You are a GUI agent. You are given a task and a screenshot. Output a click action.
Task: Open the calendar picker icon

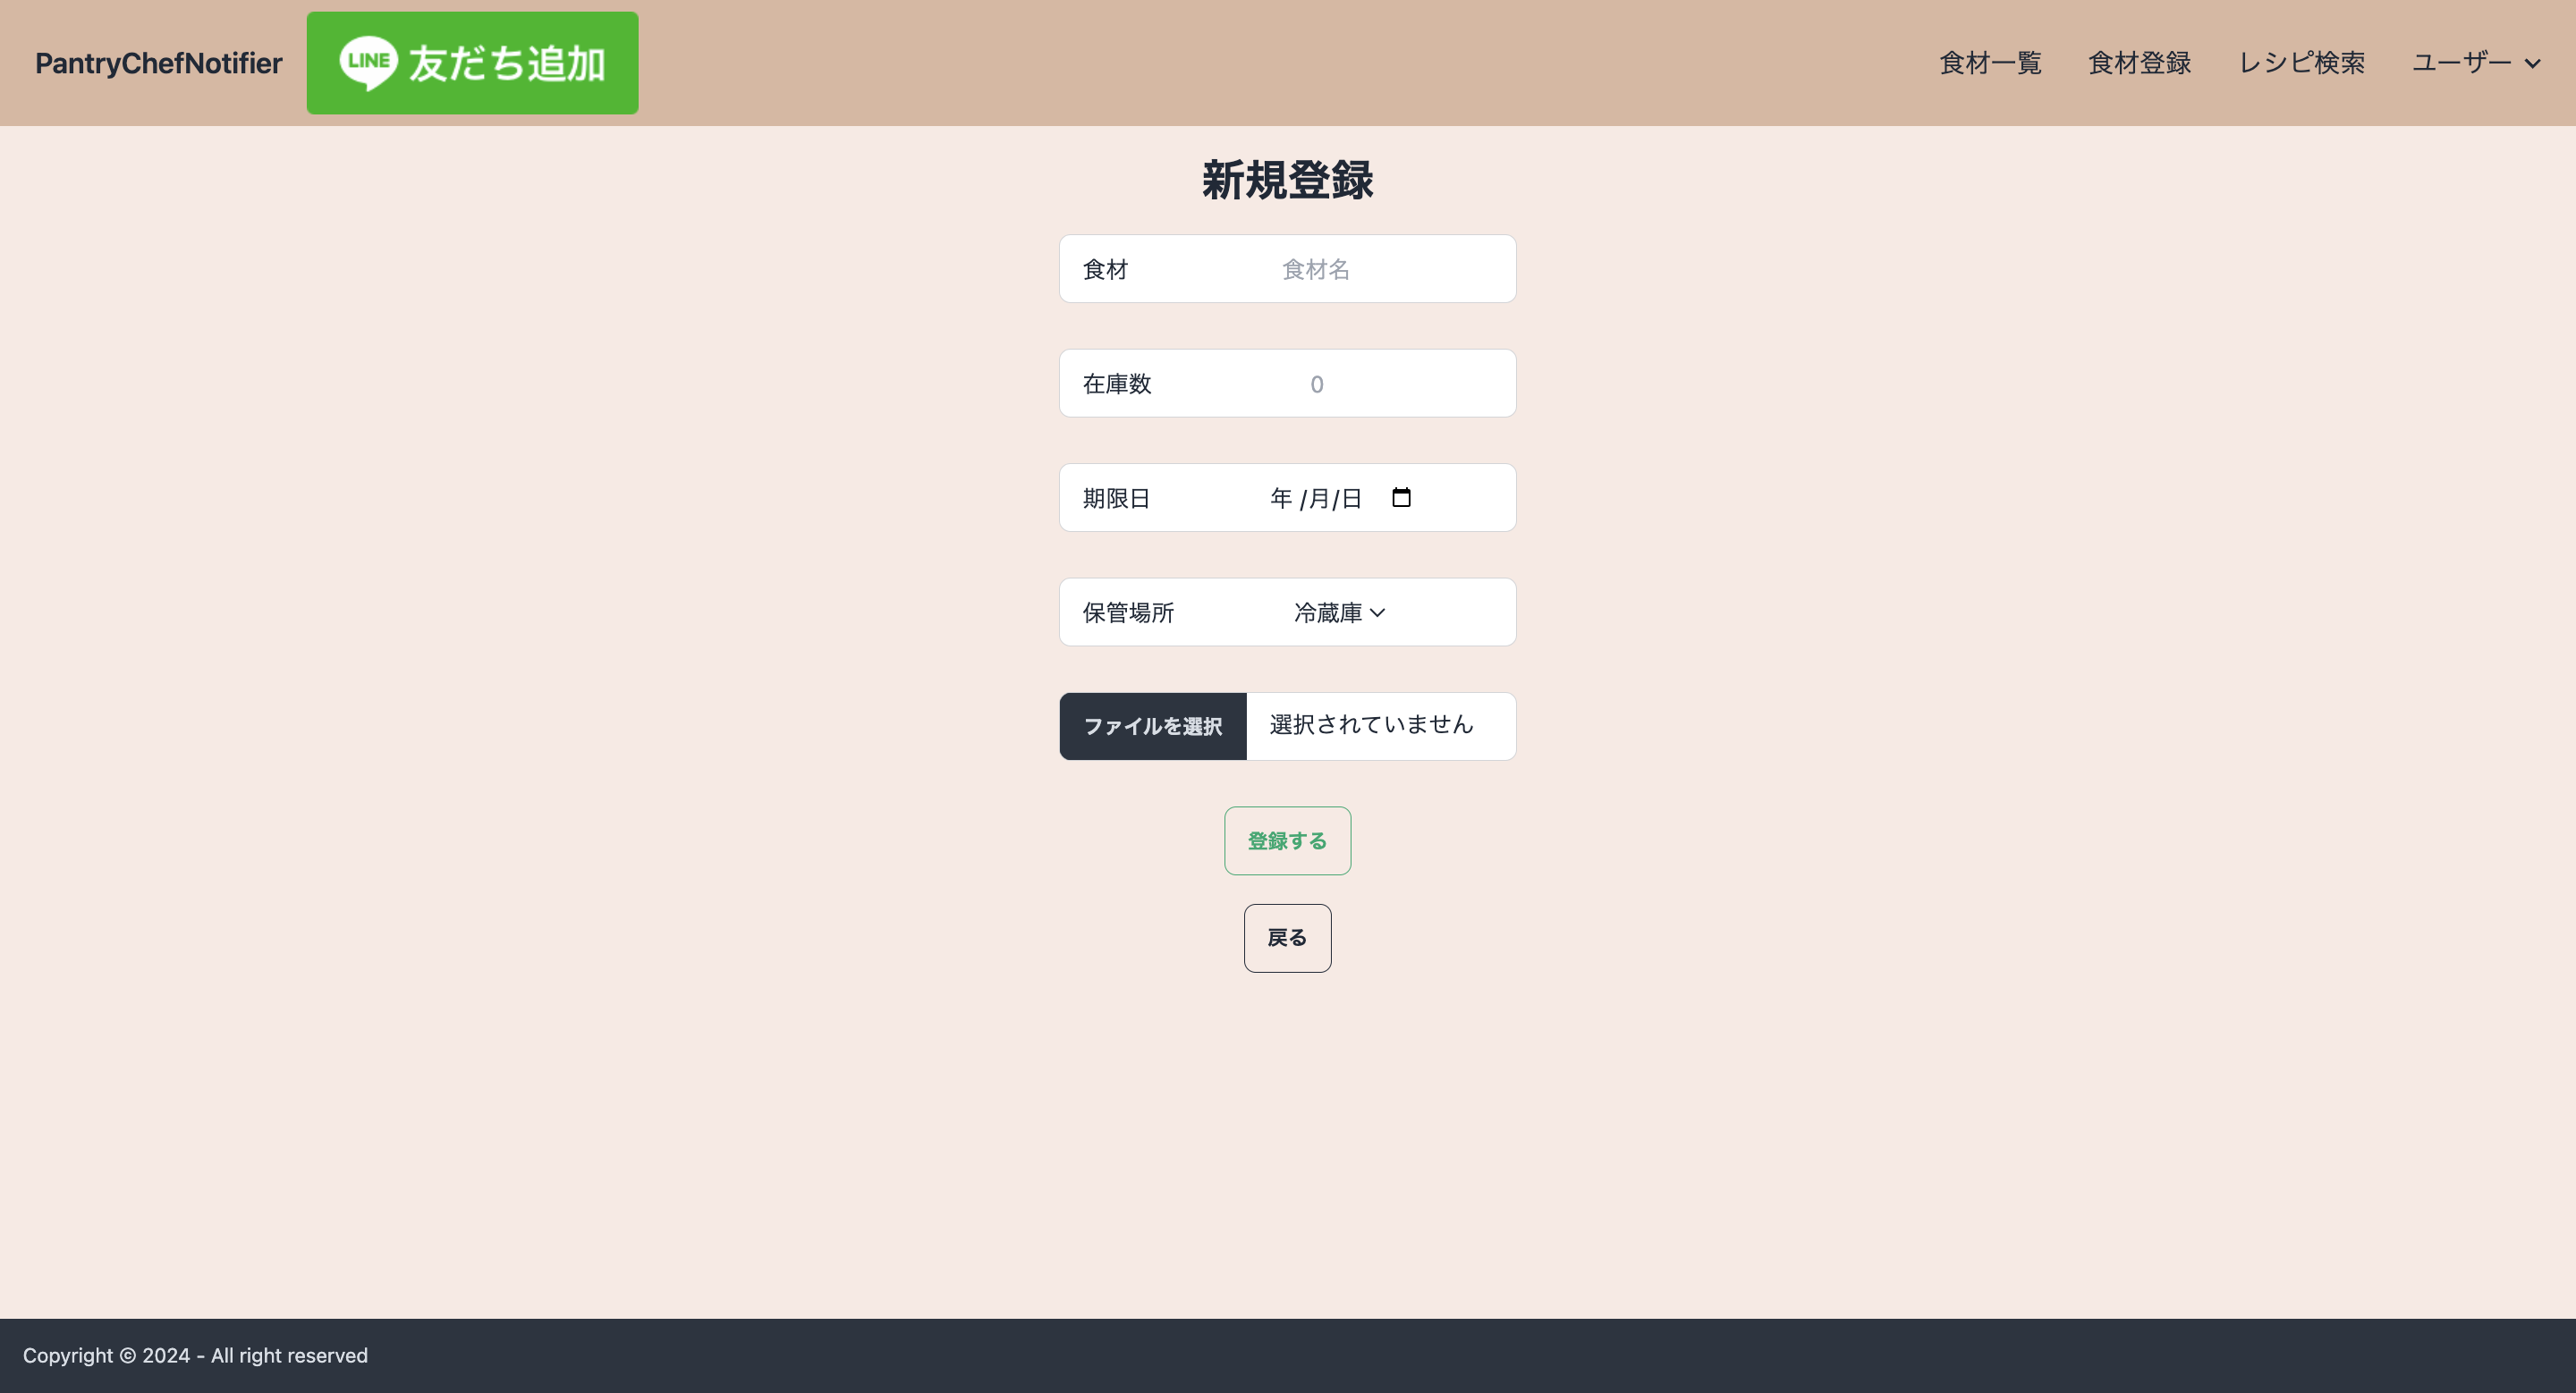(x=1401, y=498)
